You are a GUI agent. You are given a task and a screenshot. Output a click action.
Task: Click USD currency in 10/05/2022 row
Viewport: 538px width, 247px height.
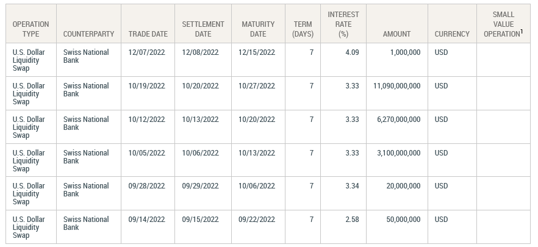(x=441, y=153)
